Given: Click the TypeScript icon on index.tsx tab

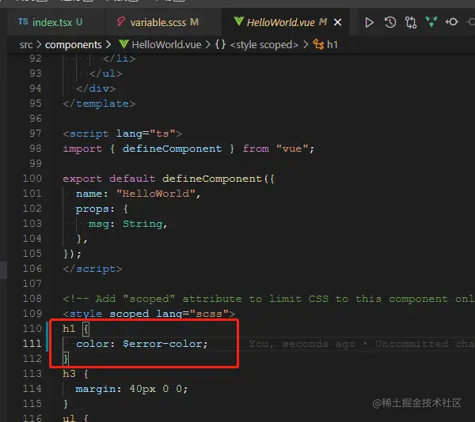Looking at the screenshot, I should (23, 22).
